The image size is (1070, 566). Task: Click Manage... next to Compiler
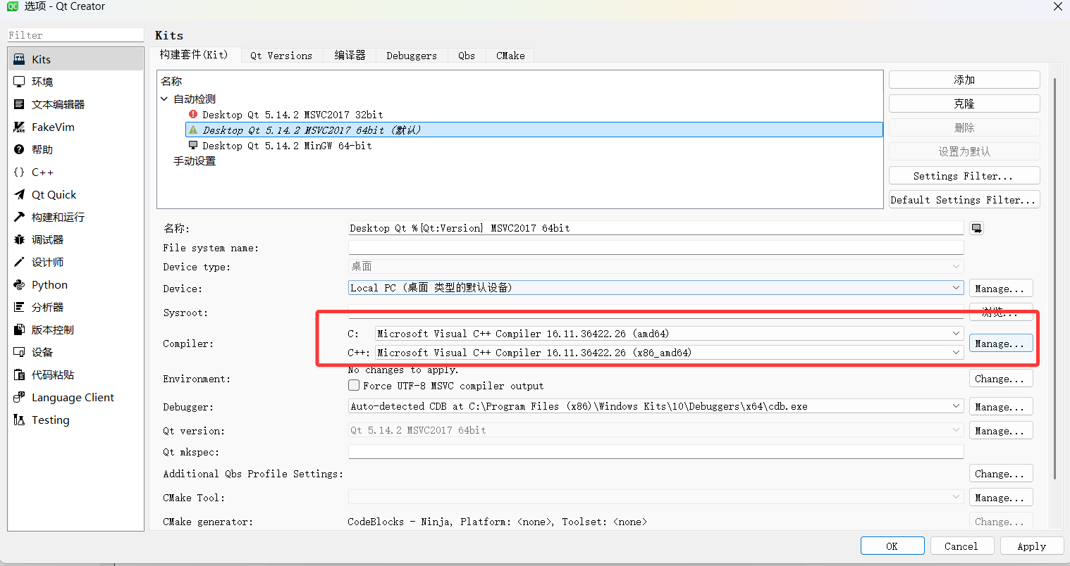pos(1001,344)
